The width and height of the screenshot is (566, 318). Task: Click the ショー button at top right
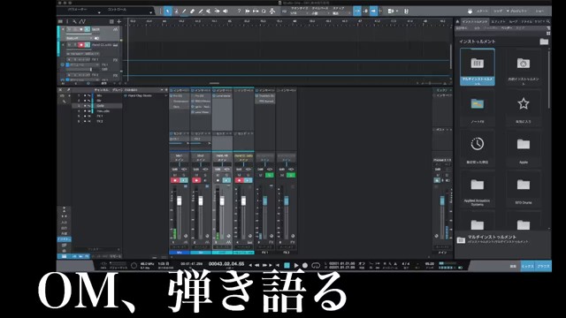539,11
